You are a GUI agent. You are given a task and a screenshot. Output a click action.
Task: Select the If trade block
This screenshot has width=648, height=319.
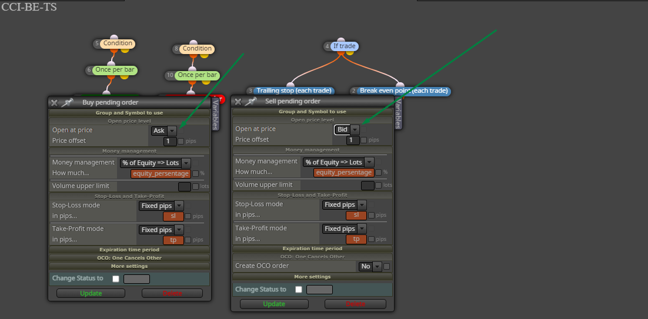(x=344, y=46)
